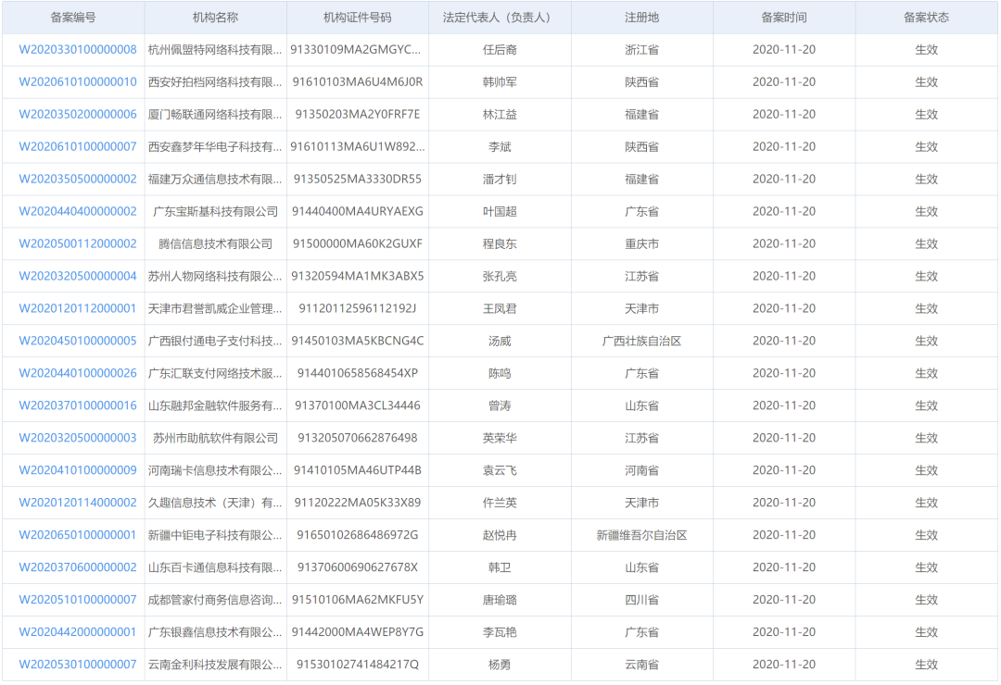Open record link W2020510100000007
Viewport: 1001px width, 685px height.
[x=78, y=600]
